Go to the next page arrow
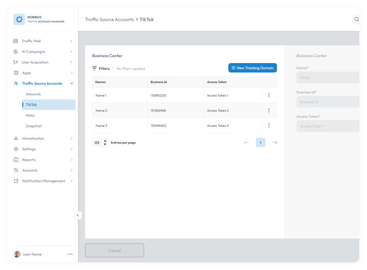 point(275,143)
